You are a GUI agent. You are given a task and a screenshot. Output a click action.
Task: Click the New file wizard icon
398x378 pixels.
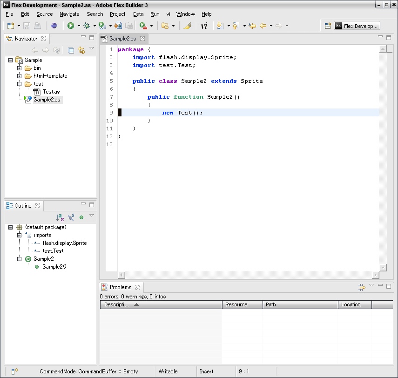pyautogui.click(x=11, y=26)
